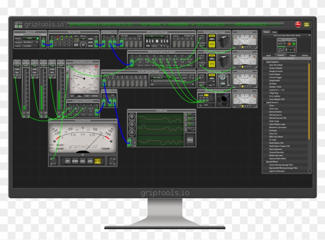The width and height of the screenshot is (325, 240).
Task: Enable the TC checkbox in C4D Connection Manager
Action: coord(168,46)
